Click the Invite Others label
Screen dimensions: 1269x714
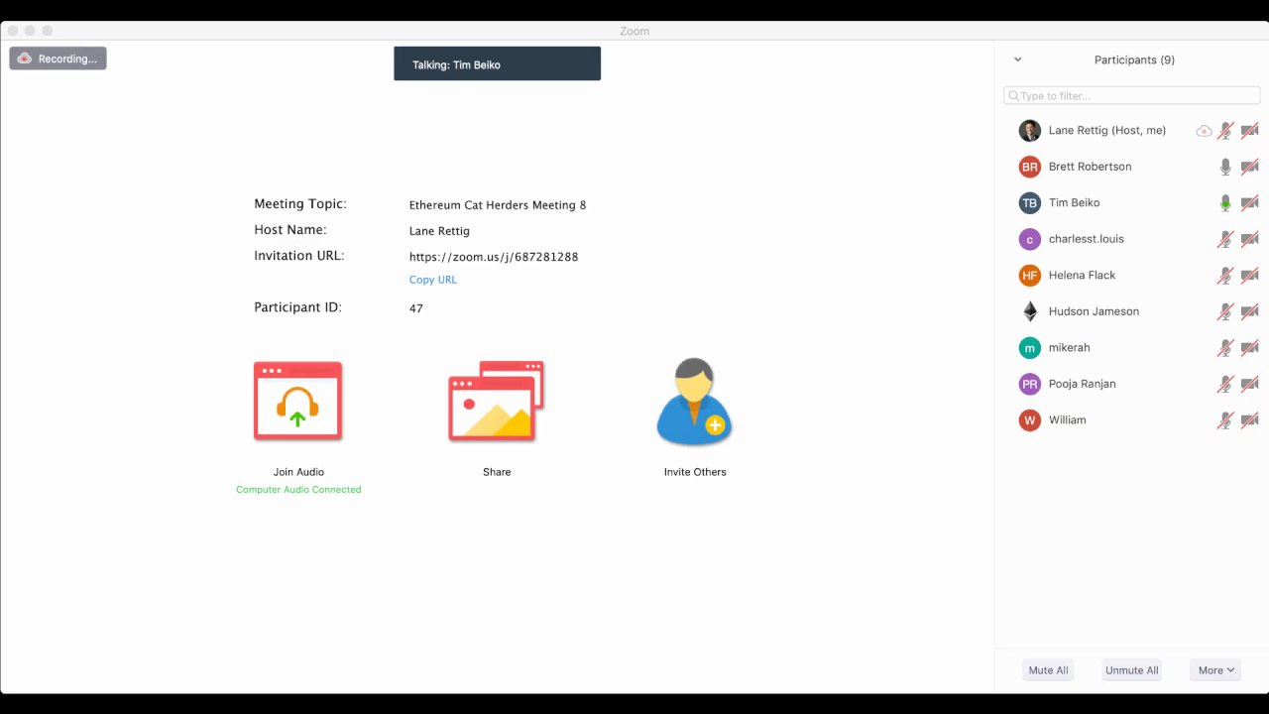point(695,472)
